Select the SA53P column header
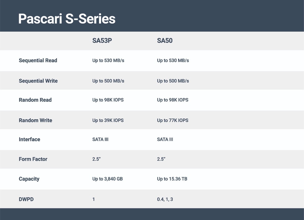This screenshot has height=220, width=304. [102, 41]
